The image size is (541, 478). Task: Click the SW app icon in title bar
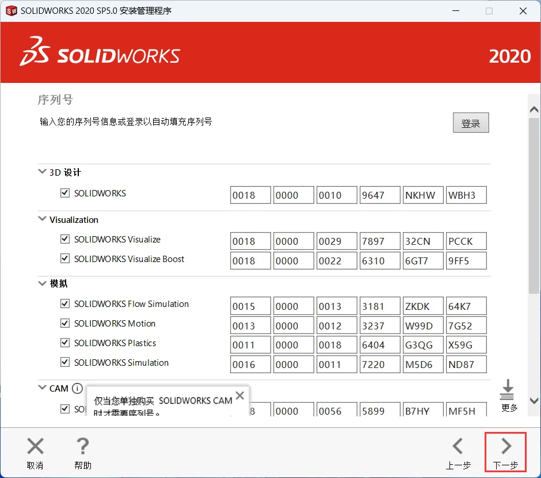coord(12,11)
